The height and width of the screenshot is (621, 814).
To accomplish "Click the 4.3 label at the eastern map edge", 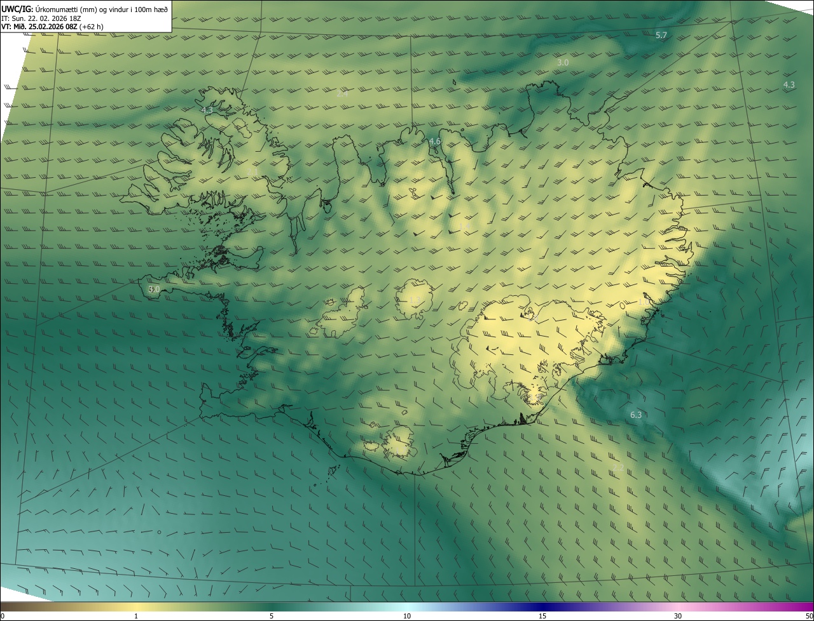I will 789,84.
